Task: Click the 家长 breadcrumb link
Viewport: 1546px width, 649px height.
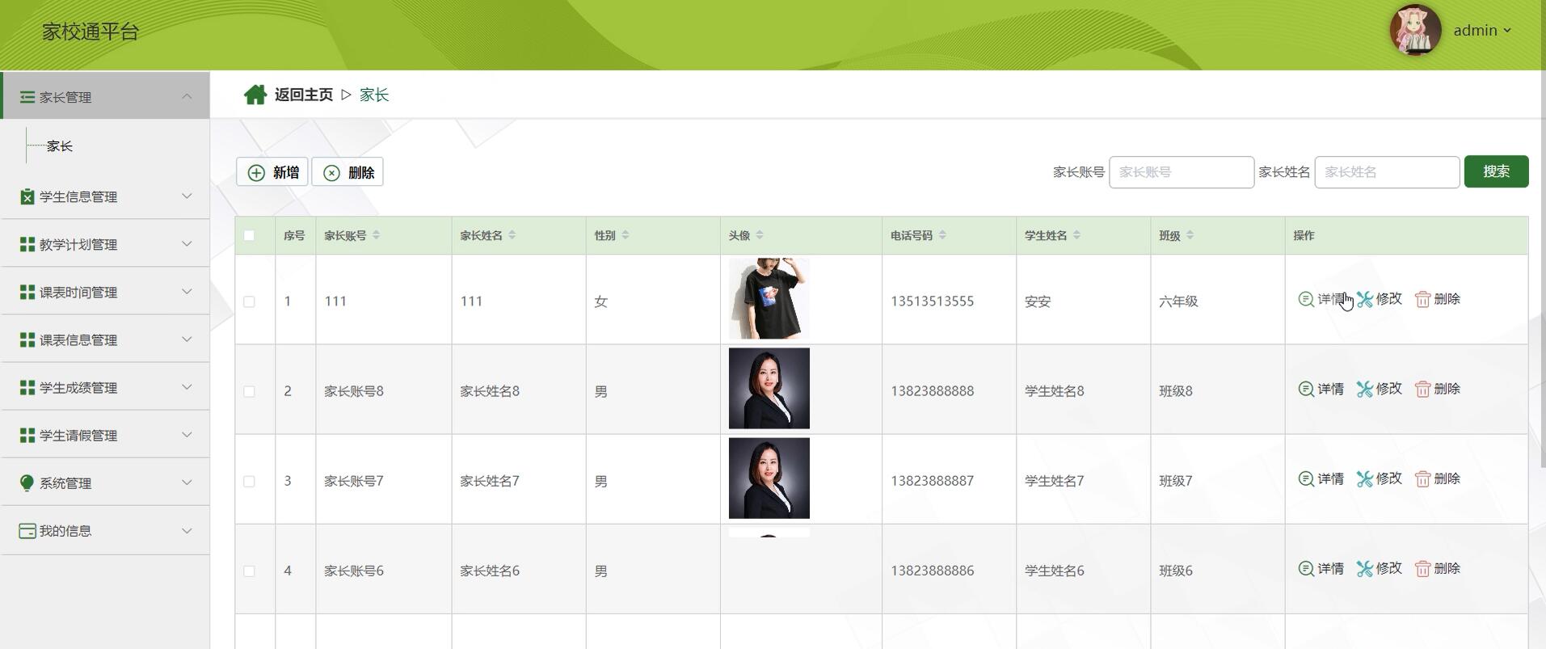Action: (x=374, y=95)
